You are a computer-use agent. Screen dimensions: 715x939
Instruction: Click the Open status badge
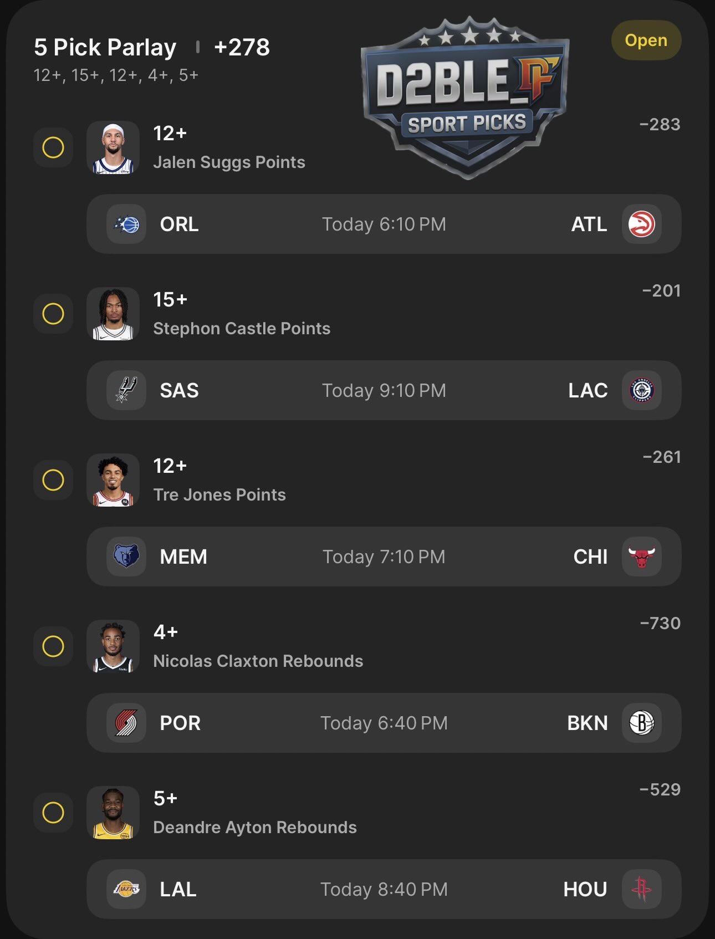(x=646, y=40)
